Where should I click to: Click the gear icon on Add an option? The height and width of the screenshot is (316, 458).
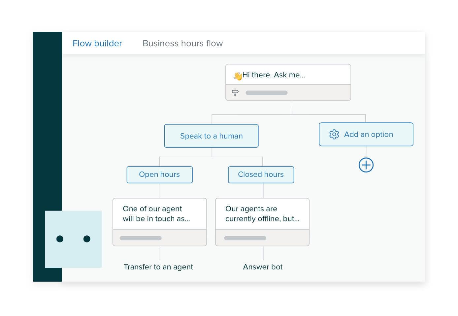[x=334, y=134]
